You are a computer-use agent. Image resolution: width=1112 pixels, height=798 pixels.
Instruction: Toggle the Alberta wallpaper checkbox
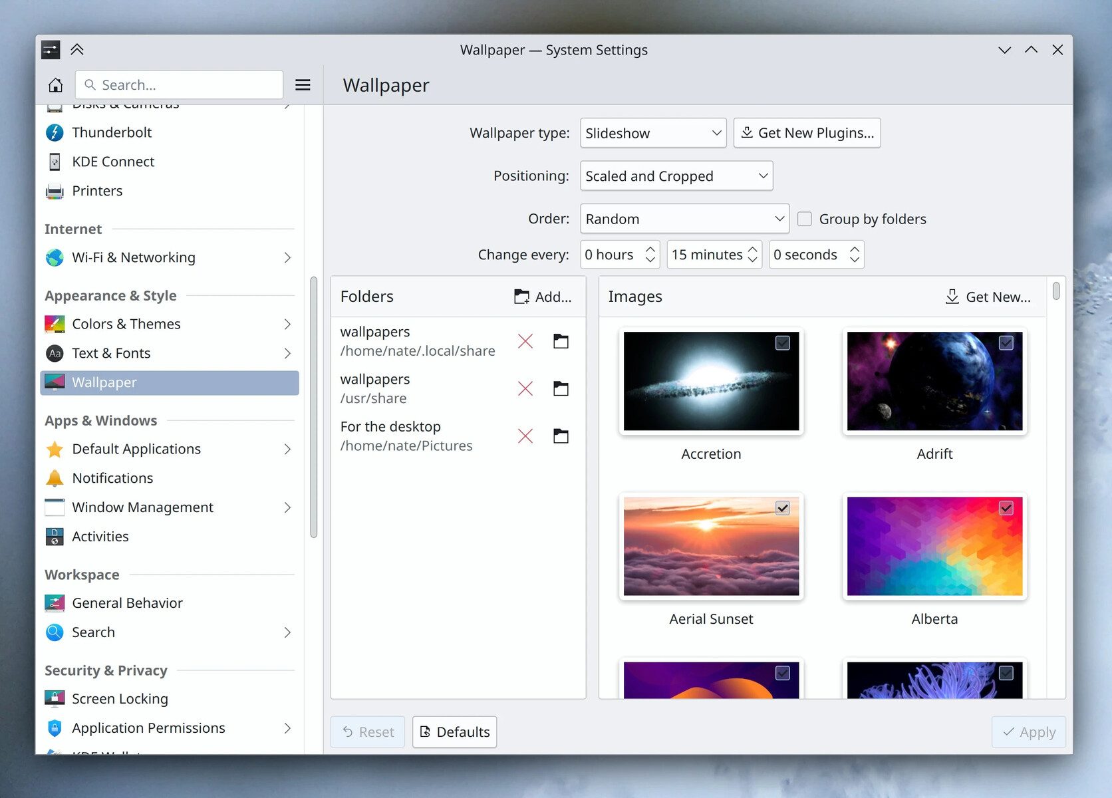coord(1006,508)
